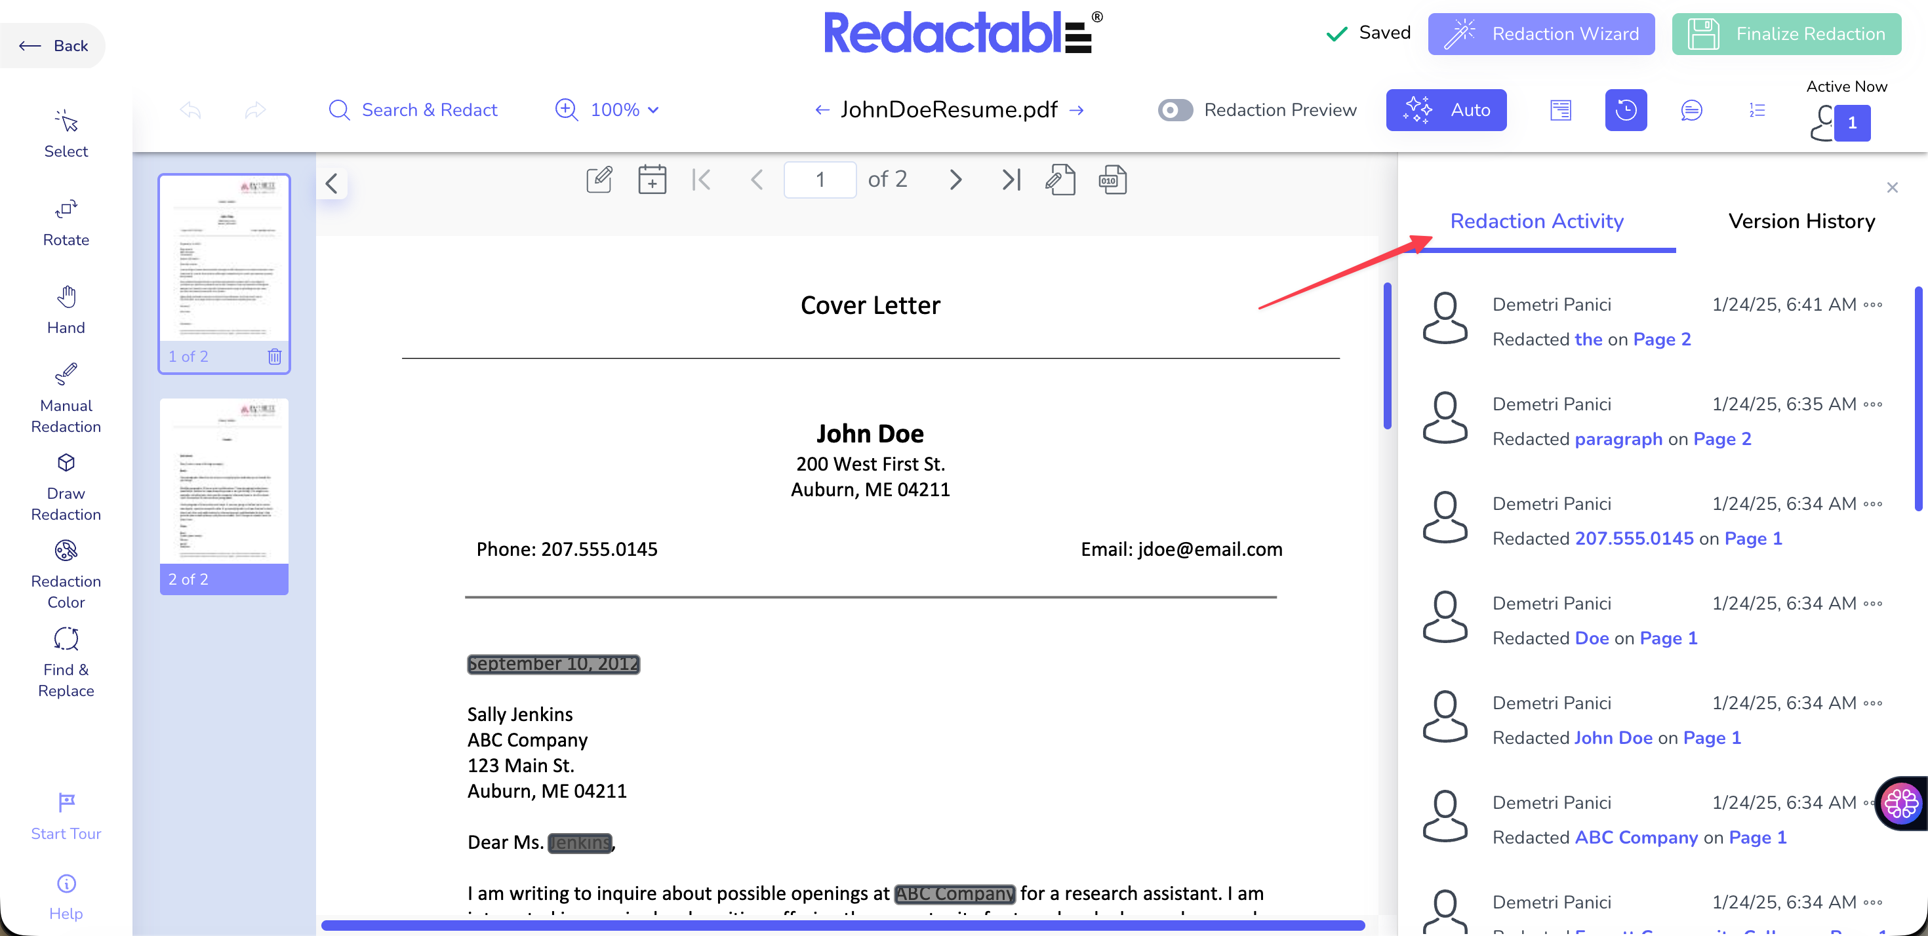The width and height of the screenshot is (1928, 936).
Task: Select the Select tool in the sidebar
Action: tap(66, 134)
